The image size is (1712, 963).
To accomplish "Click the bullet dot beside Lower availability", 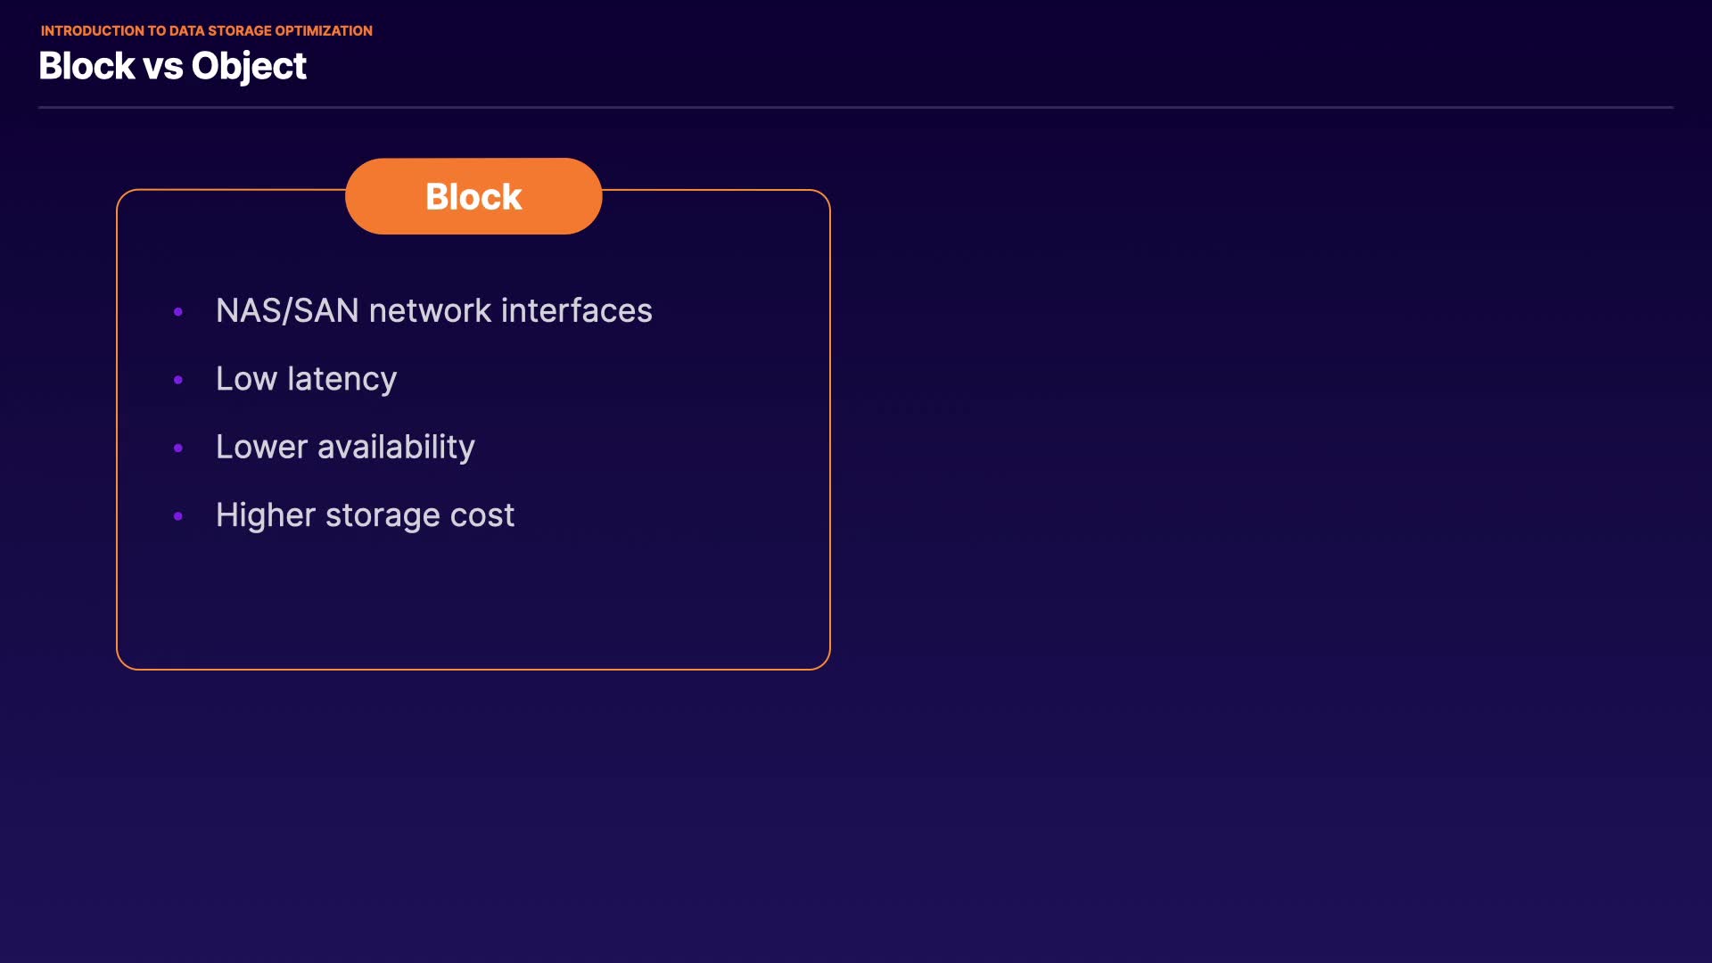I will pyautogui.click(x=178, y=448).
